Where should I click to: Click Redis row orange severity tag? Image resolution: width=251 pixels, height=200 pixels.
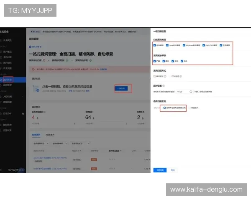(x=94, y=169)
